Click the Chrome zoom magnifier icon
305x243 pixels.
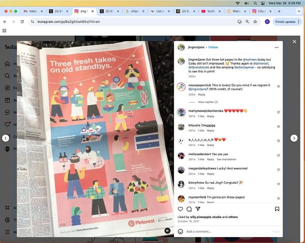pyautogui.click(x=247, y=22)
